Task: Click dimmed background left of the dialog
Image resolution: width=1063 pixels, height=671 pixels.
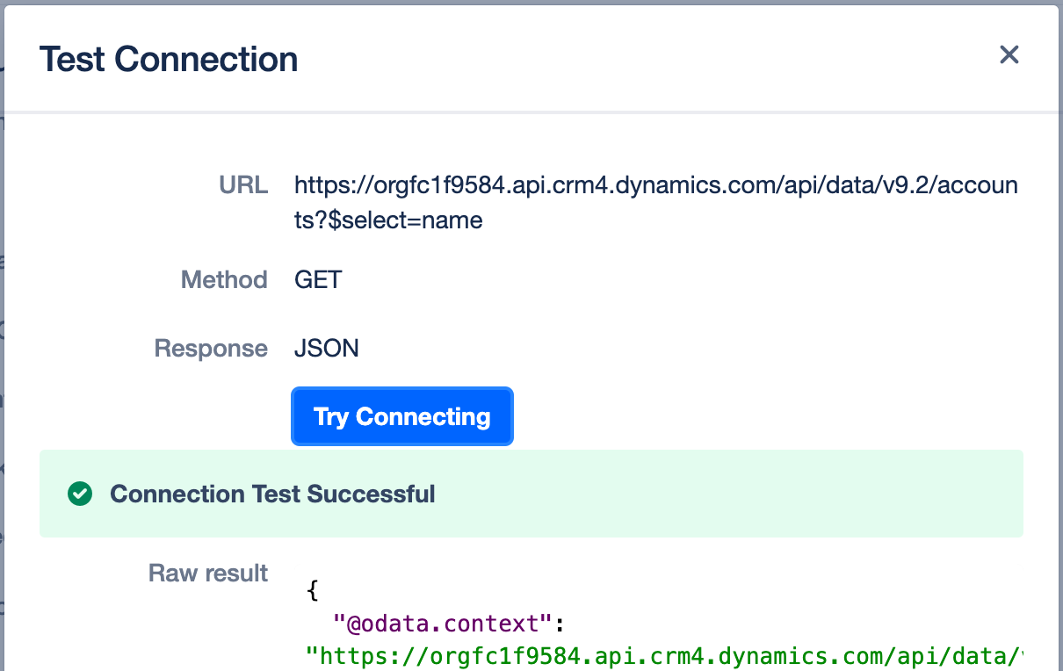Action: tap(2, 351)
